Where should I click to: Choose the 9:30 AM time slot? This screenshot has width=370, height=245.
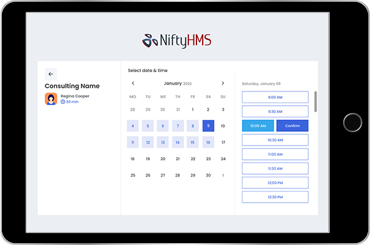pos(275,111)
